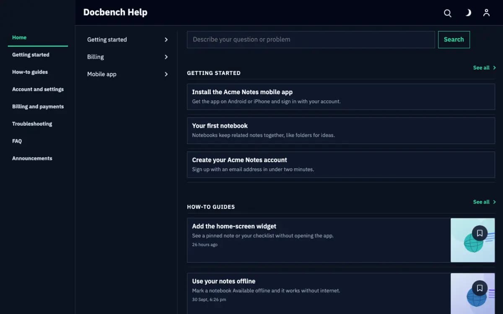503x314 pixels.
Task: Expand the Getting started category chevron
Action: coord(166,40)
